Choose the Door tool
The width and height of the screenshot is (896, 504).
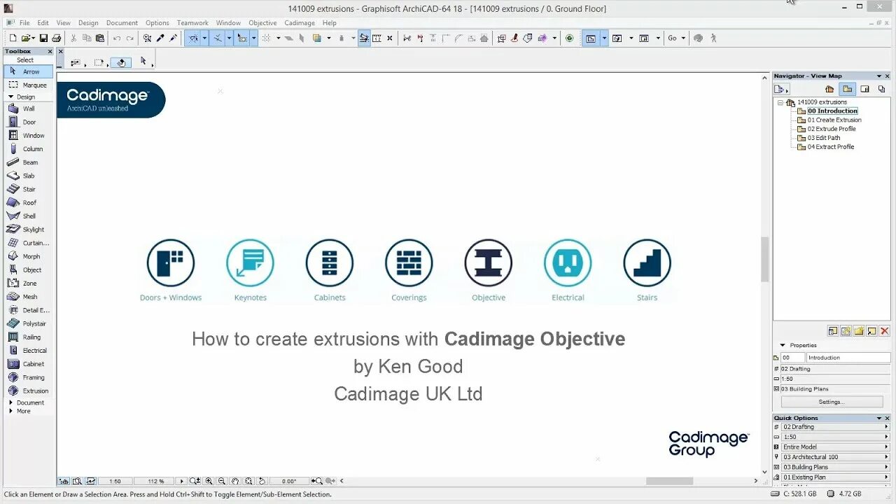[28, 122]
